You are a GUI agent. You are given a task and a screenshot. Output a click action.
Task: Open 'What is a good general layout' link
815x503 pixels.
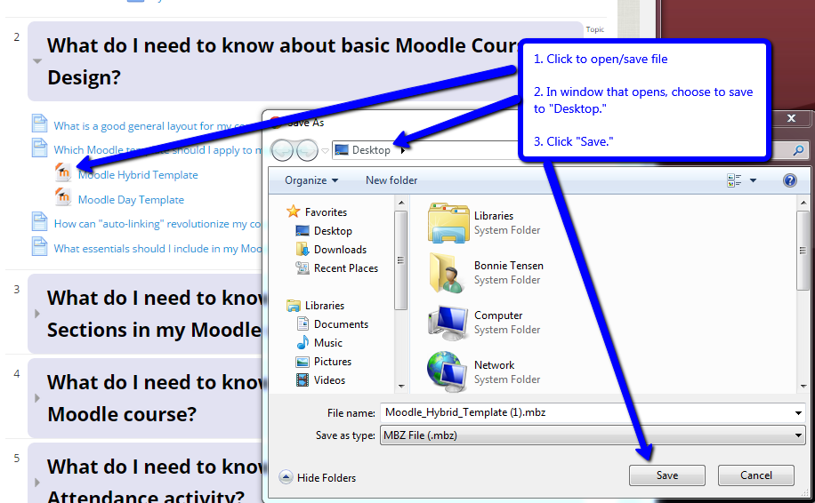coord(158,126)
